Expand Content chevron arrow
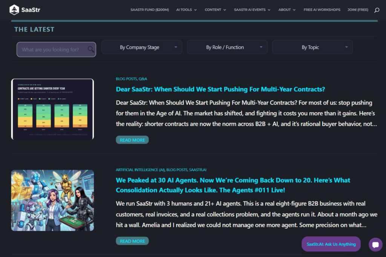386x257 pixels. (x=225, y=10)
